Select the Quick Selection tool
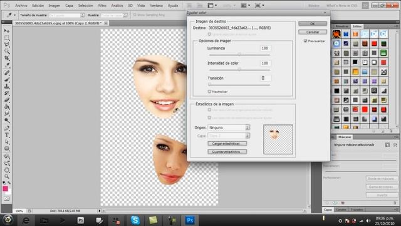Viewport: 401px width, 226px height. pos(7,51)
